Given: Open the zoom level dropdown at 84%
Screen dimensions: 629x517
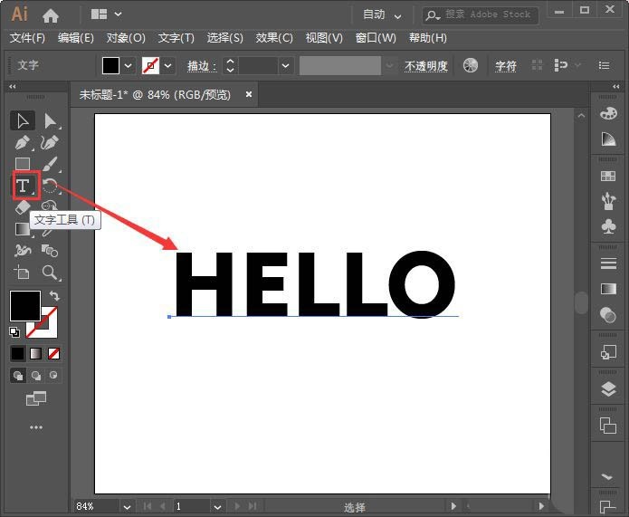Looking at the screenshot, I should click(127, 507).
